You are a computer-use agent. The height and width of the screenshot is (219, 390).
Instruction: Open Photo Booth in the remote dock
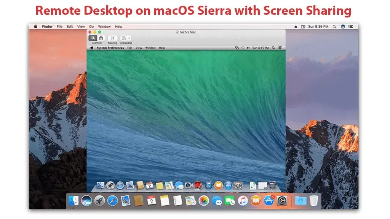198,185
